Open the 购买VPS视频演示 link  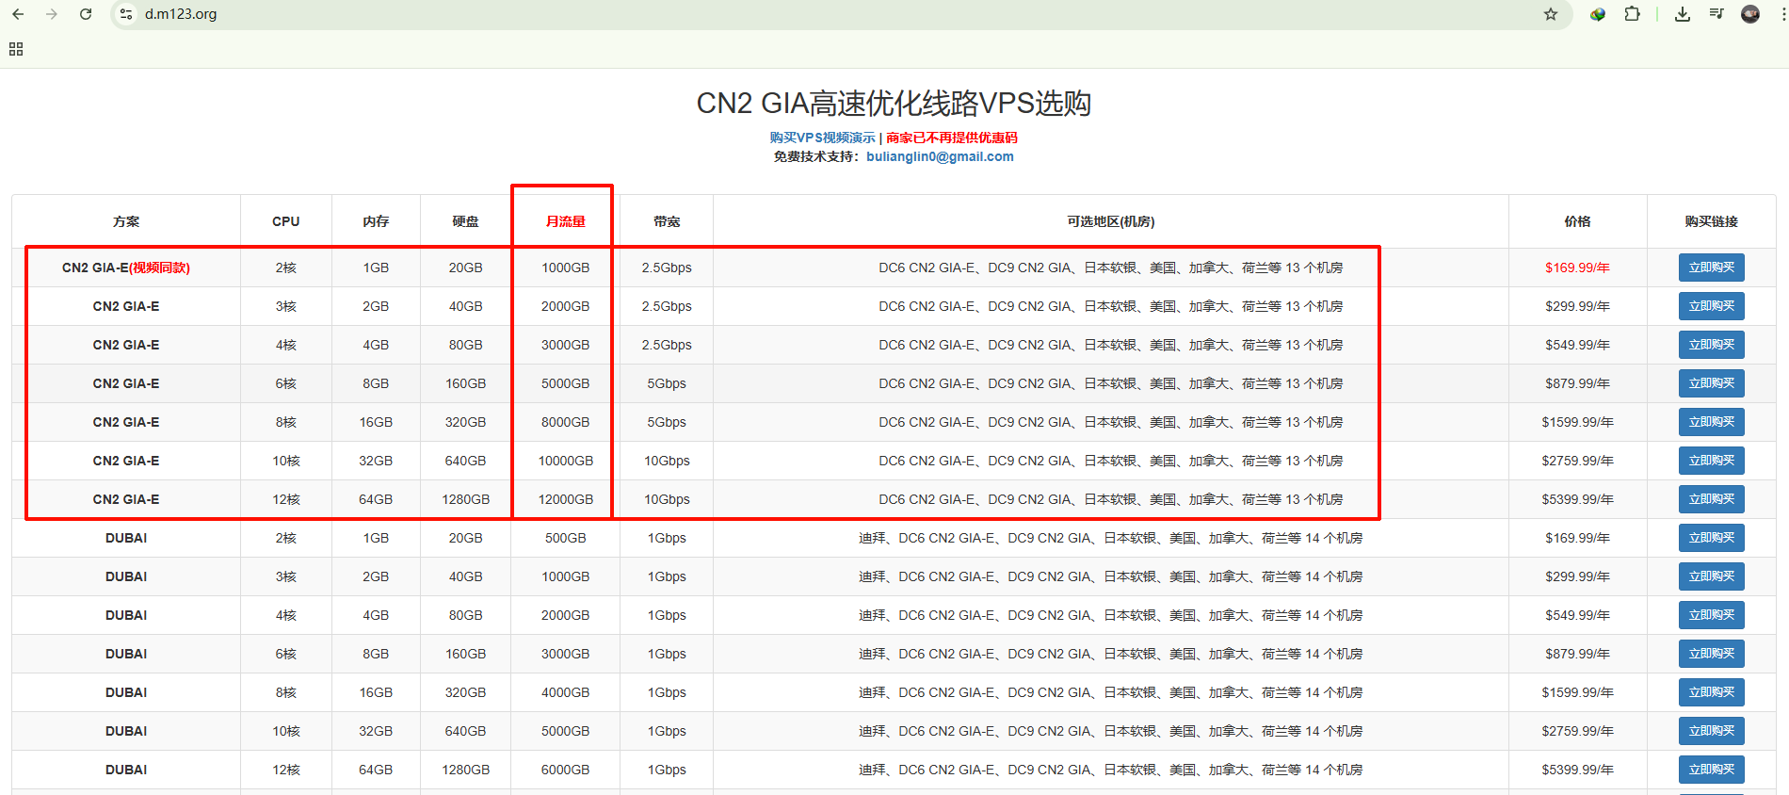point(822,138)
